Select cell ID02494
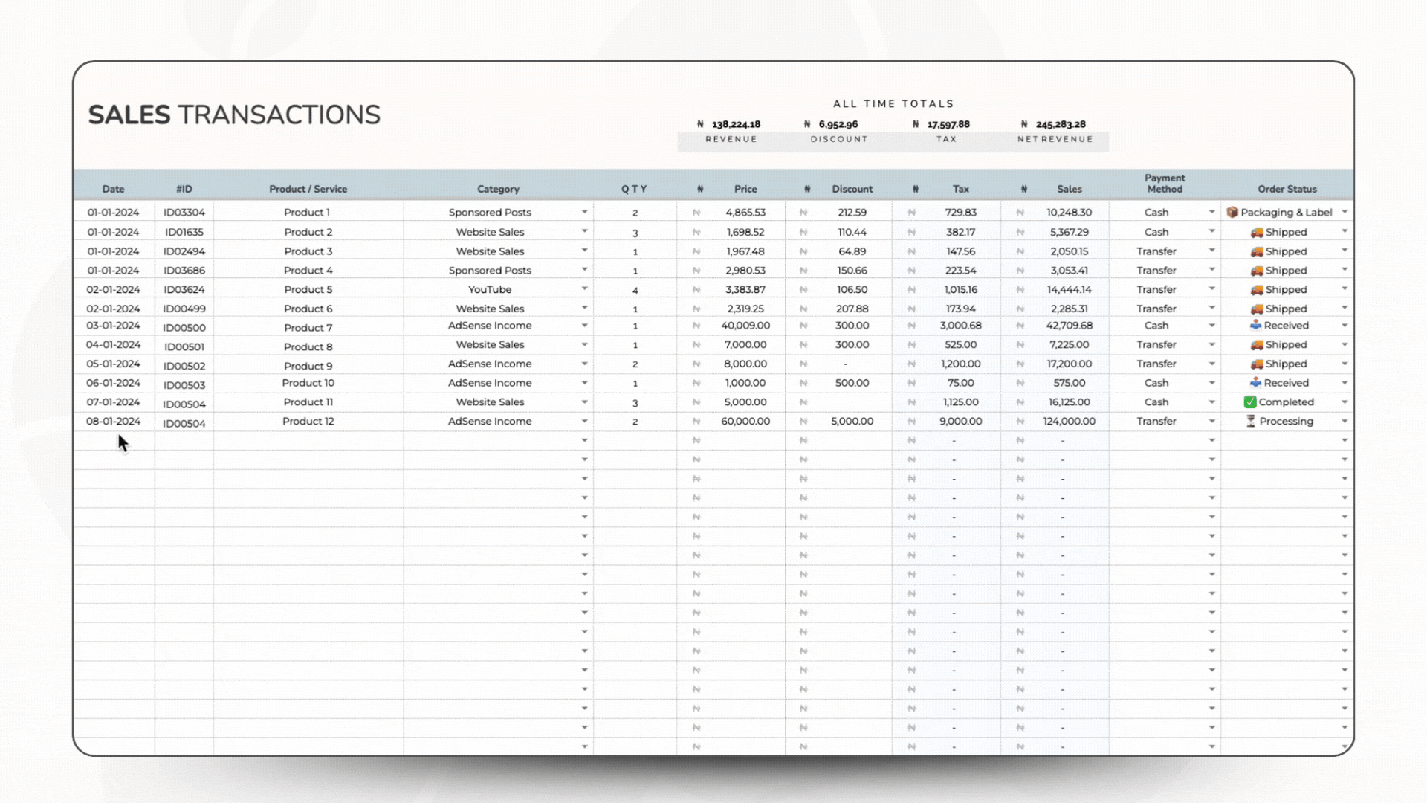Image resolution: width=1427 pixels, height=803 pixels. pyautogui.click(x=184, y=251)
